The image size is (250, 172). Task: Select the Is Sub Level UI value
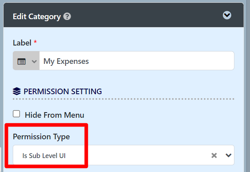44,156
